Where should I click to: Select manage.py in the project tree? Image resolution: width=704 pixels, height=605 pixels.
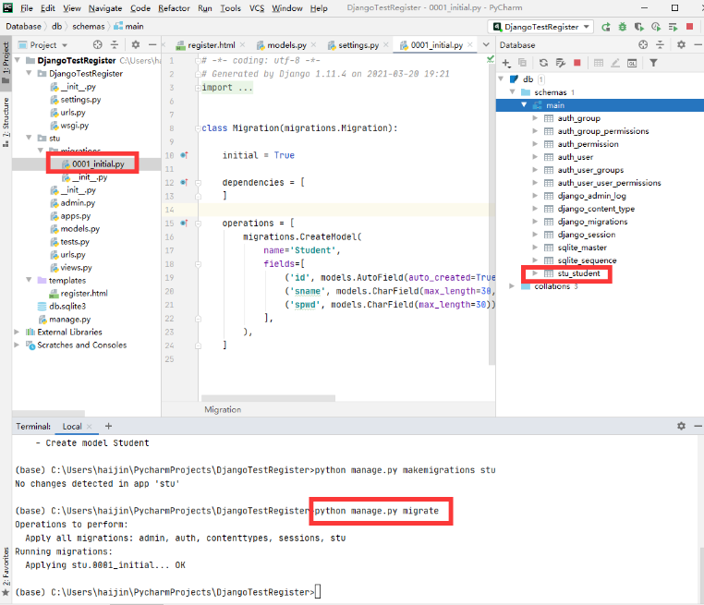pos(69,319)
